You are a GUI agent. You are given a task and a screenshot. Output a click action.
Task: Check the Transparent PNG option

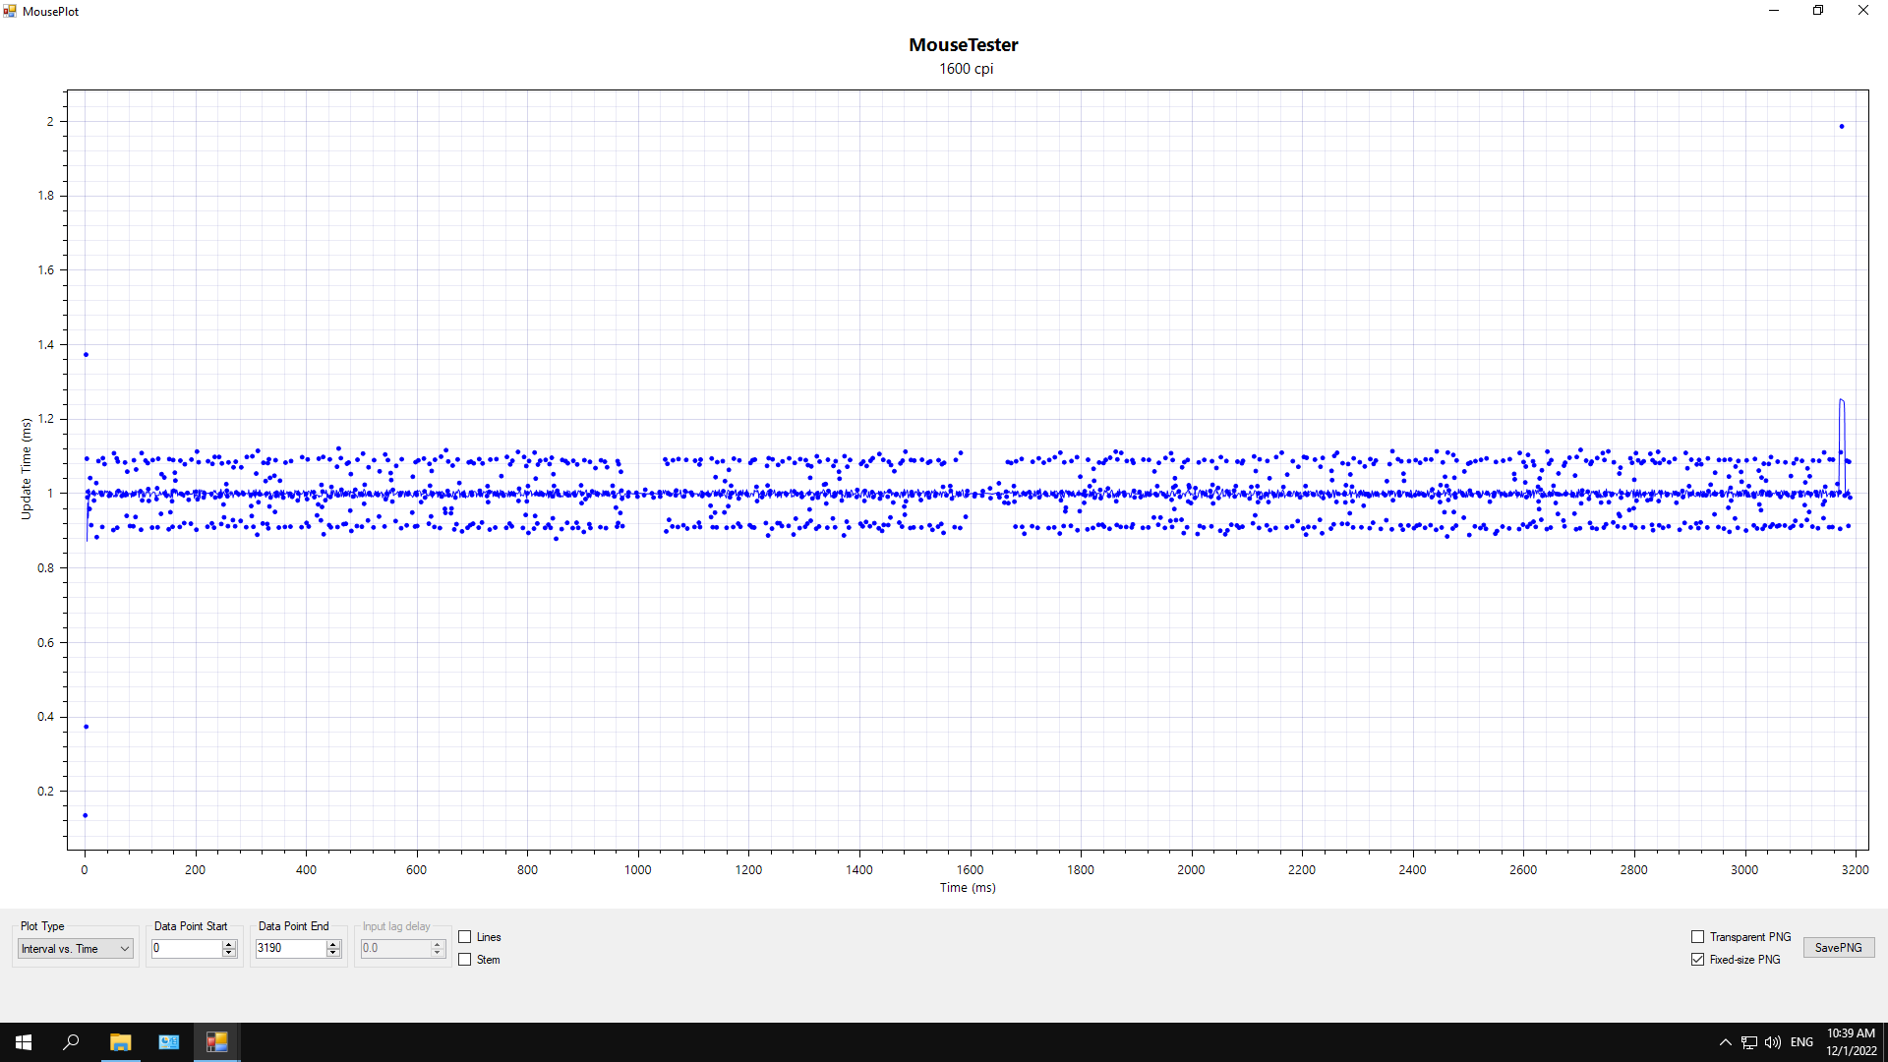(1697, 937)
